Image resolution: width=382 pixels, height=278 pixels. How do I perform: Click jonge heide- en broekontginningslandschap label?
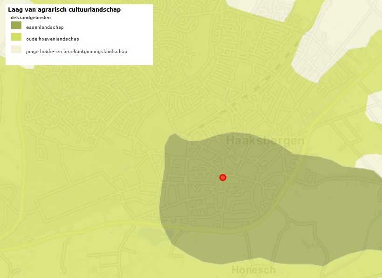point(76,52)
